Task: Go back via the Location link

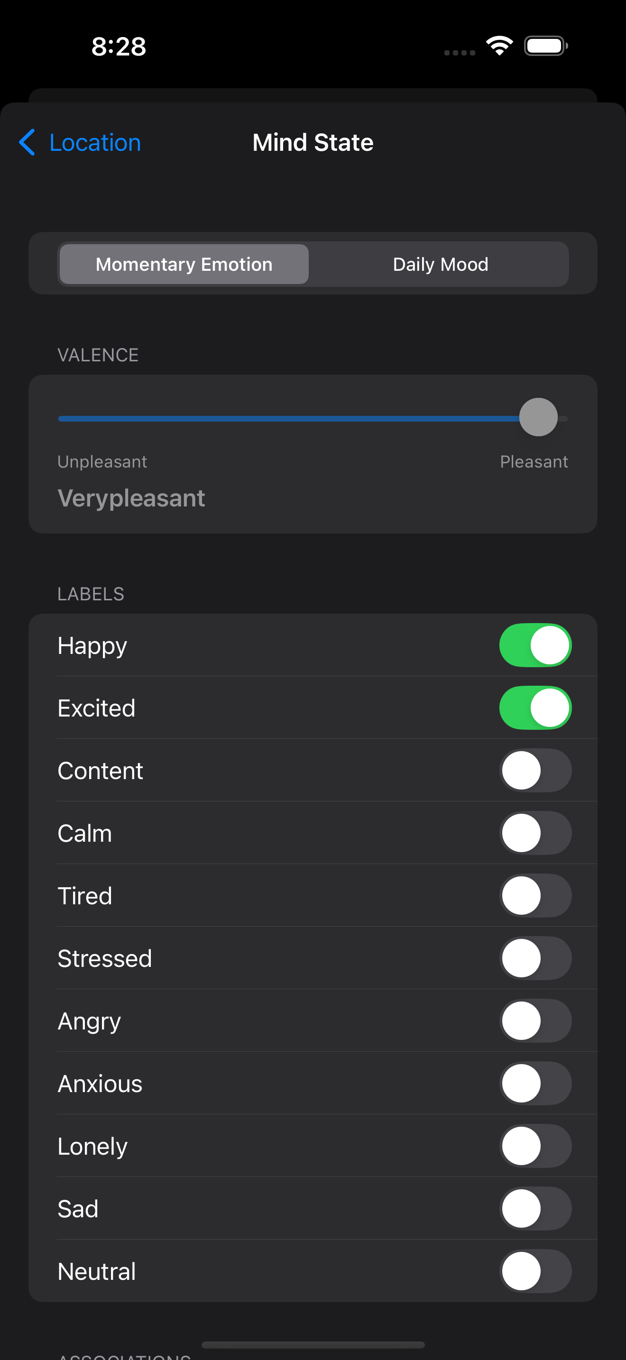Action: coord(94,142)
